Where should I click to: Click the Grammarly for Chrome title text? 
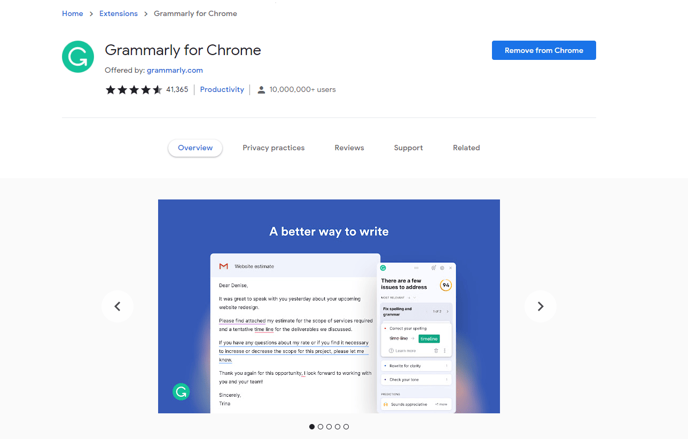(x=183, y=50)
